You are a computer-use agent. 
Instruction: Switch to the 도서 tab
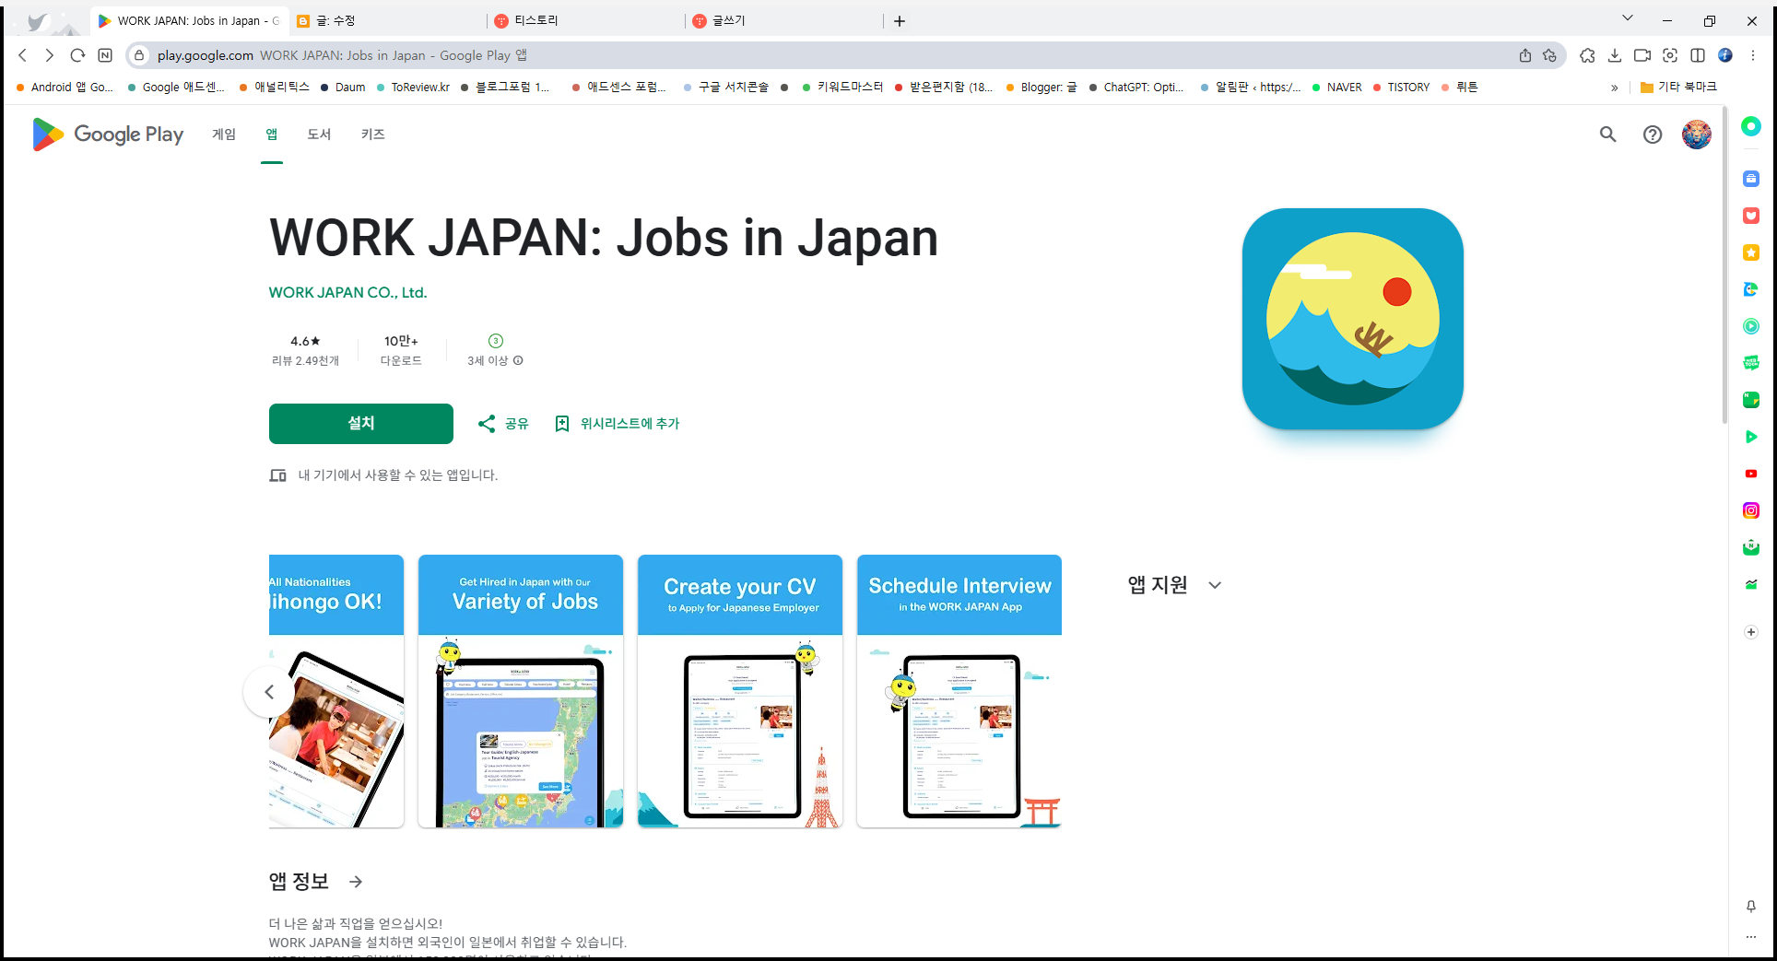(x=319, y=135)
